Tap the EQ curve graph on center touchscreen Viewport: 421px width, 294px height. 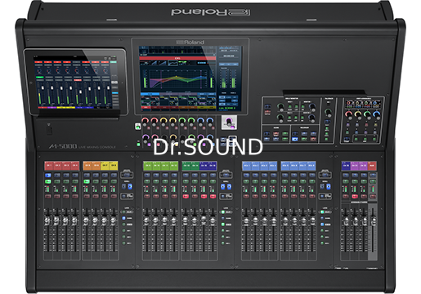click(x=177, y=79)
